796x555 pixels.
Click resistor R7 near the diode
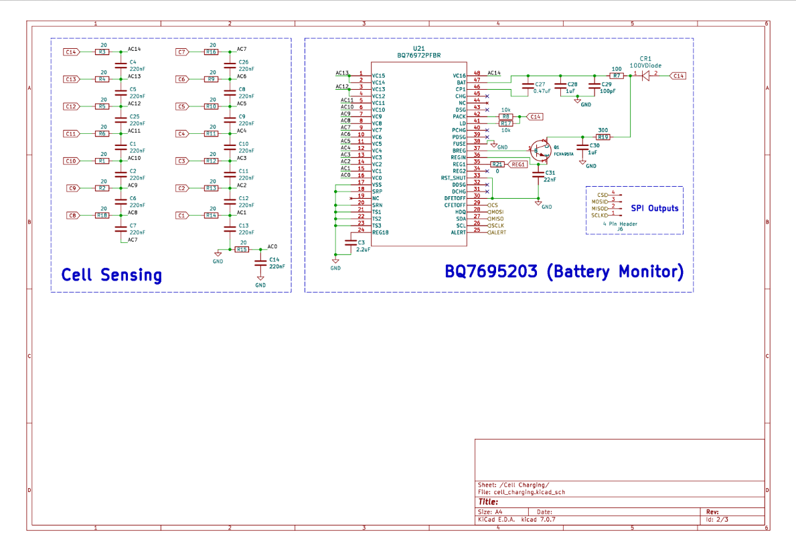617,76
